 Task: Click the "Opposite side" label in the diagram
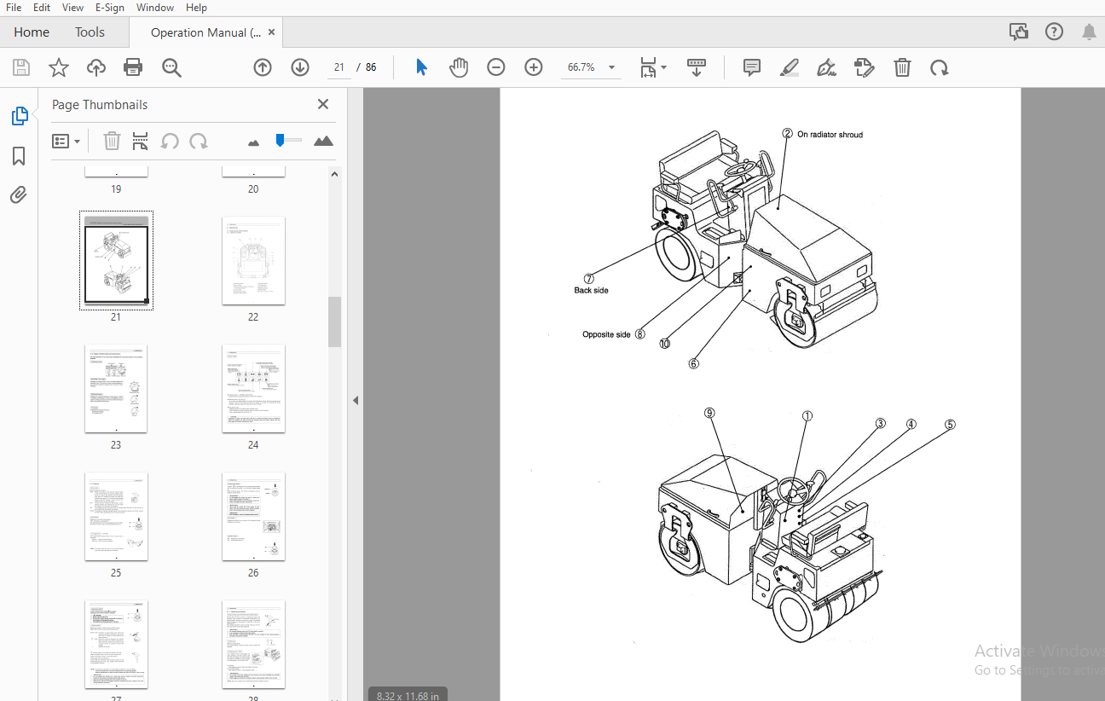pyautogui.click(x=606, y=334)
